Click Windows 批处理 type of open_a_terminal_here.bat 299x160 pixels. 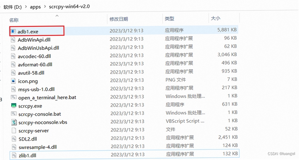click(185, 96)
